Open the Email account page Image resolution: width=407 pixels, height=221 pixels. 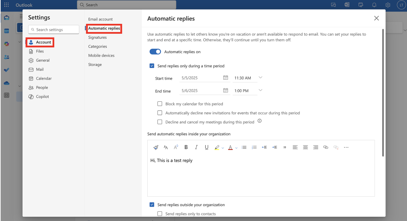pos(100,19)
